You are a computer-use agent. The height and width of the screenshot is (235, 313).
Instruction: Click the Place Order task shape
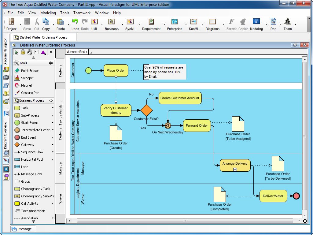(116, 70)
